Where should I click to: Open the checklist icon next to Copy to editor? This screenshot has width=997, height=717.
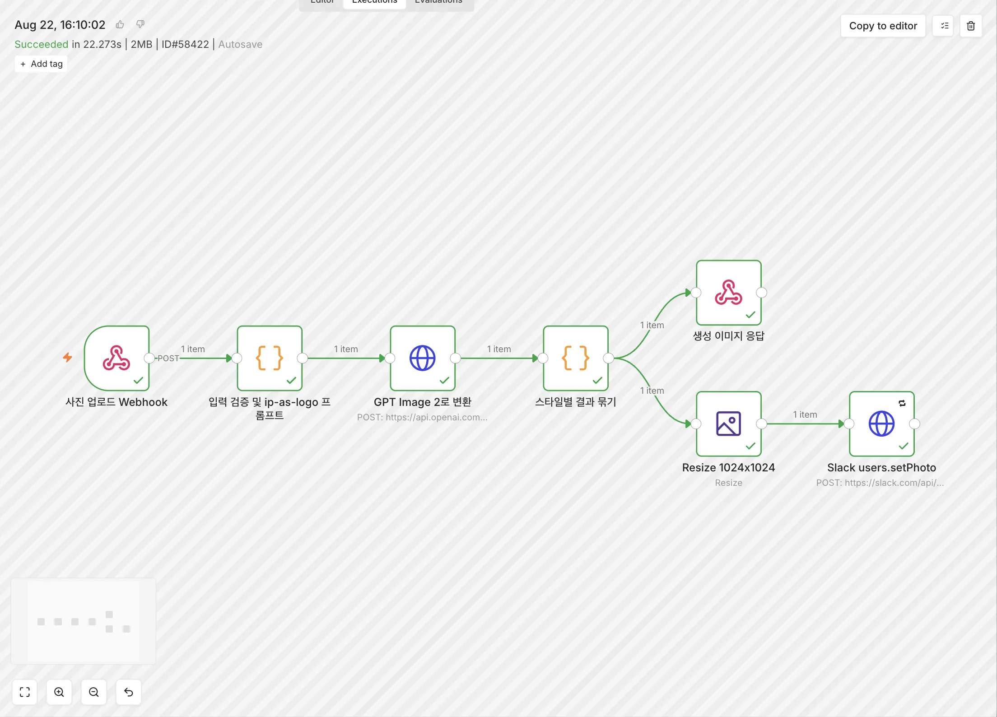point(943,26)
